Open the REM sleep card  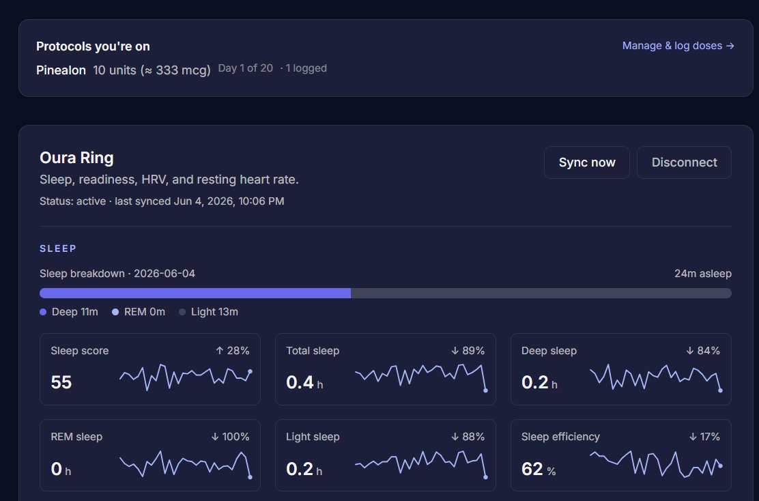(x=150, y=455)
